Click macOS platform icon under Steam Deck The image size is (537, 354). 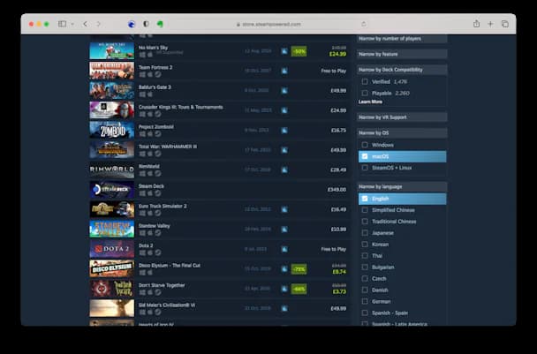[x=150, y=193]
